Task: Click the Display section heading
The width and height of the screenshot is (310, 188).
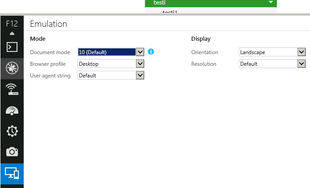Action: click(201, 39)
